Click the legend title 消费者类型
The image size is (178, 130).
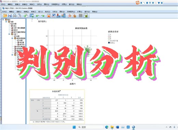(113, 32)
